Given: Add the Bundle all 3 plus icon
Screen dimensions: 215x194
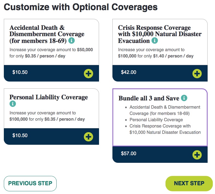Looking at the screenshot, I should 197,155.
